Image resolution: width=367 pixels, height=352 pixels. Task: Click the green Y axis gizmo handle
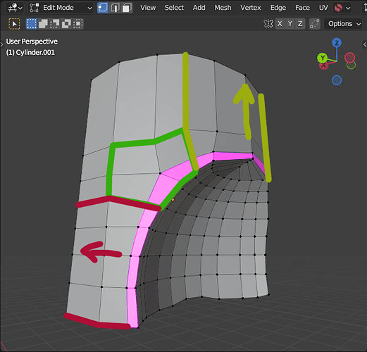coord(322,57)
